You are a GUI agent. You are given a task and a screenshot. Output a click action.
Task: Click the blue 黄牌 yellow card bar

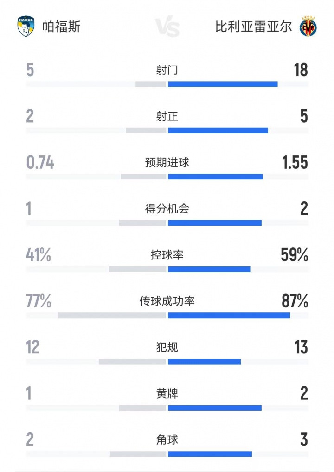(x=214, y=408)
